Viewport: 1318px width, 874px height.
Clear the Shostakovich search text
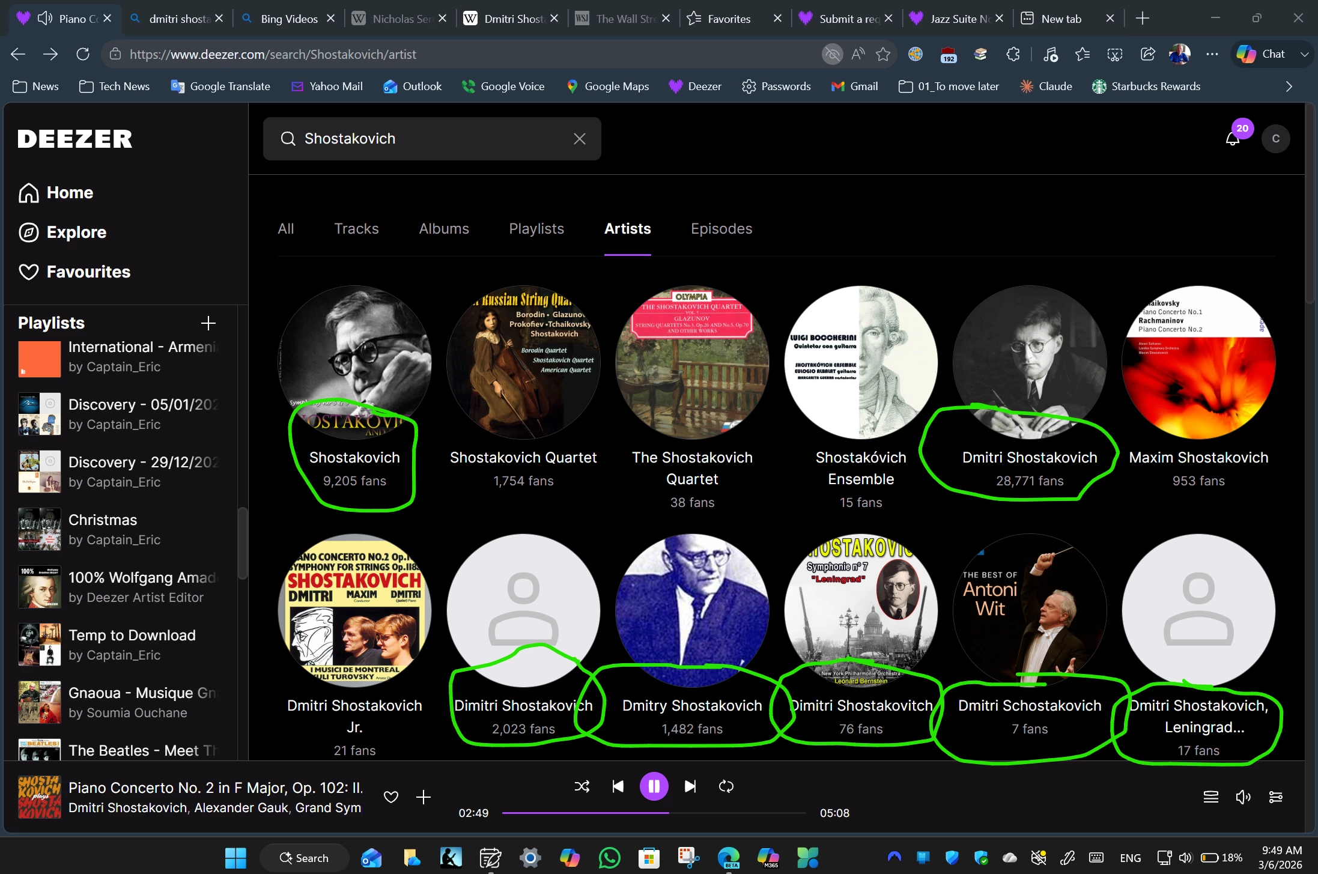click(x=579, y=139)
